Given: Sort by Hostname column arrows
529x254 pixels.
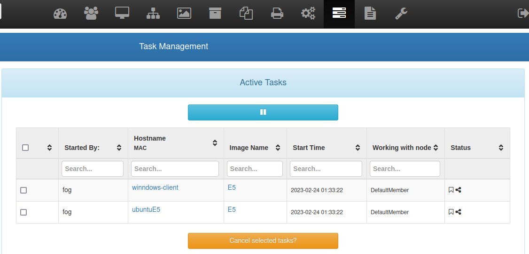Looking at the screenshot, I should click(215, 142).
